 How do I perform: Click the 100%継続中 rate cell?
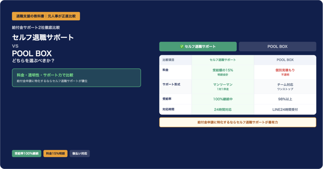pos(223,99)
